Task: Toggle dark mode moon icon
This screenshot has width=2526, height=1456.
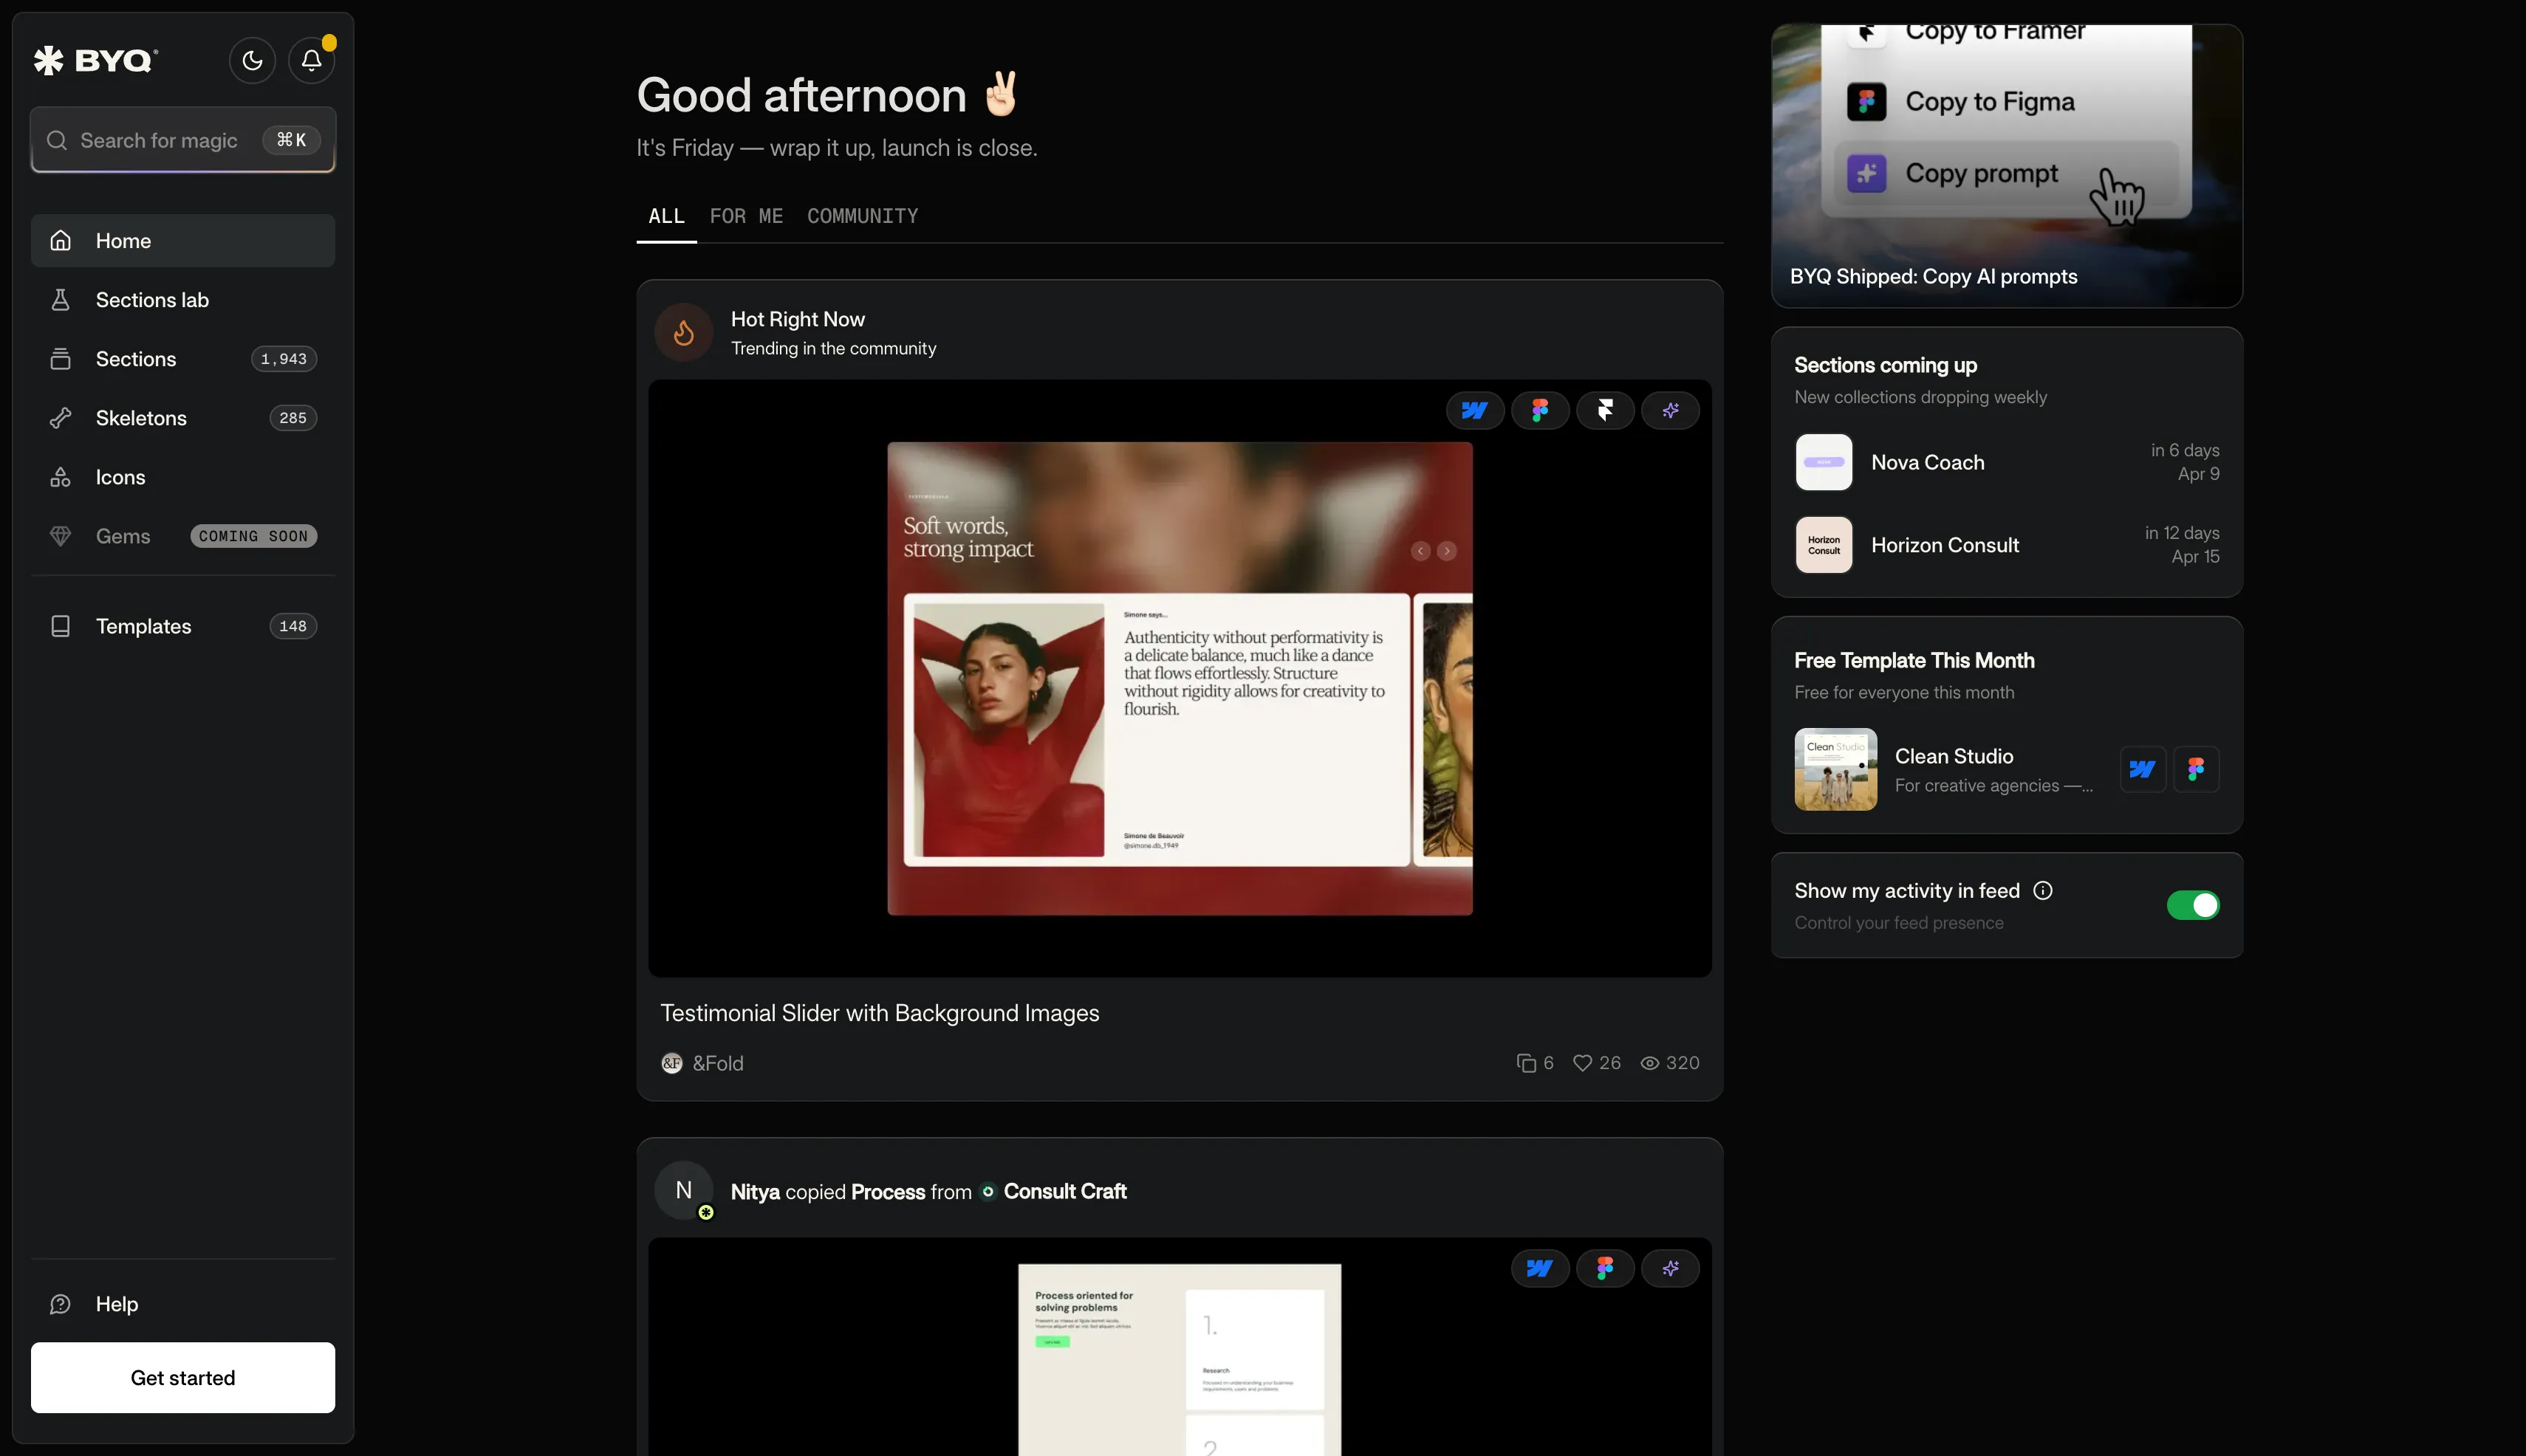Action: pyautogui.click(x=252, y=61)
